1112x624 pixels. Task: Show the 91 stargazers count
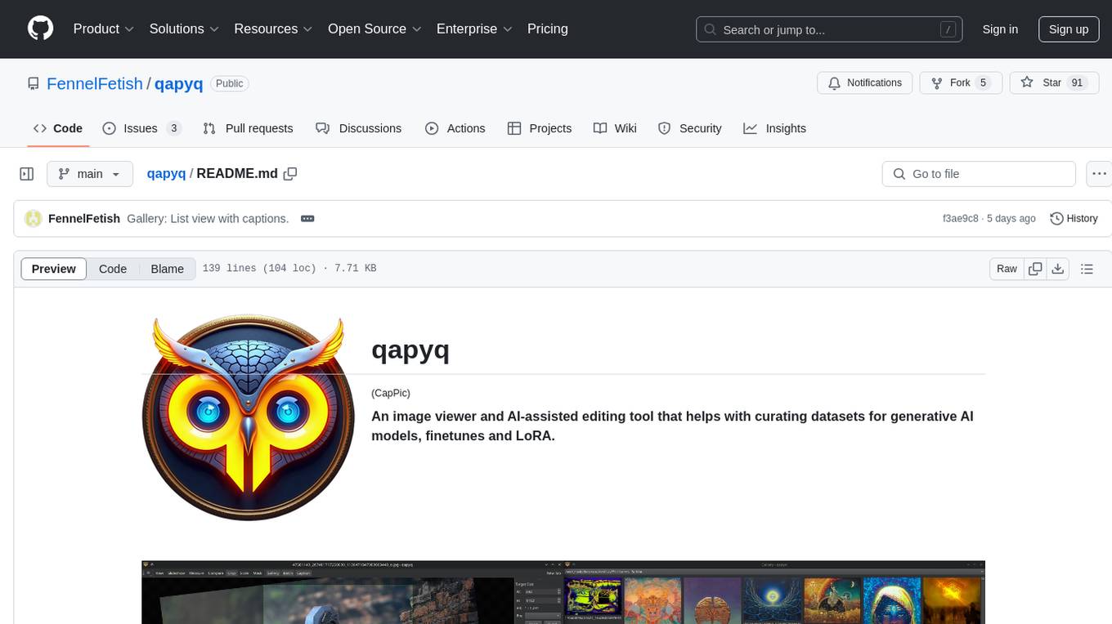(1077, 82)
